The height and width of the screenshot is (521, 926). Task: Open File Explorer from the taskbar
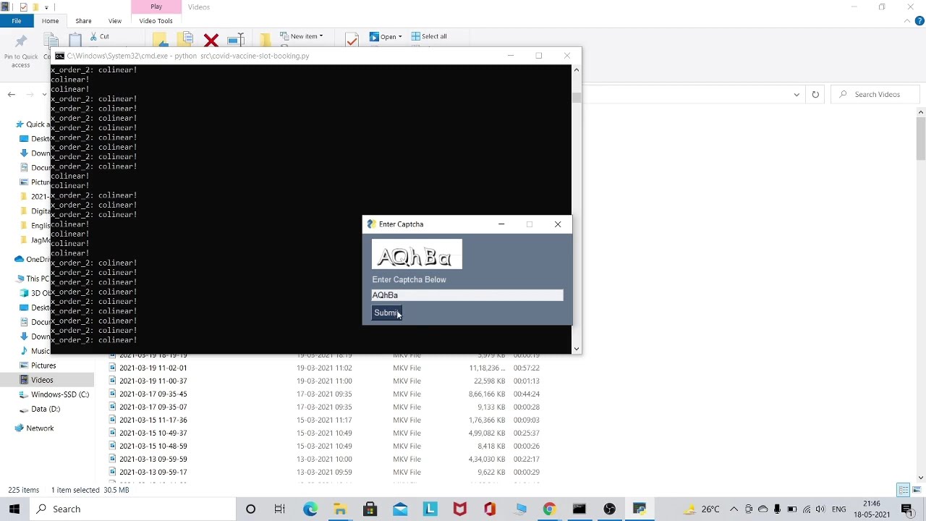pyautogui.click(x=340, y=509)
